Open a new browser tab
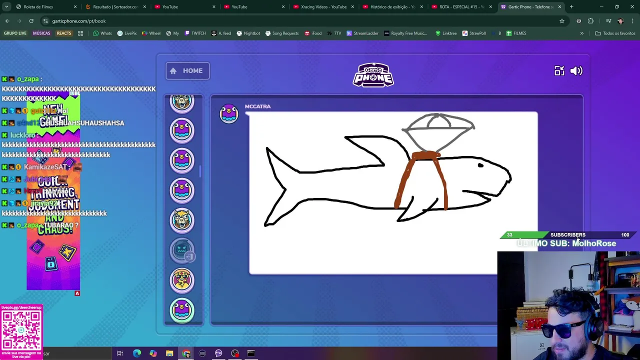 pos(571,7)
